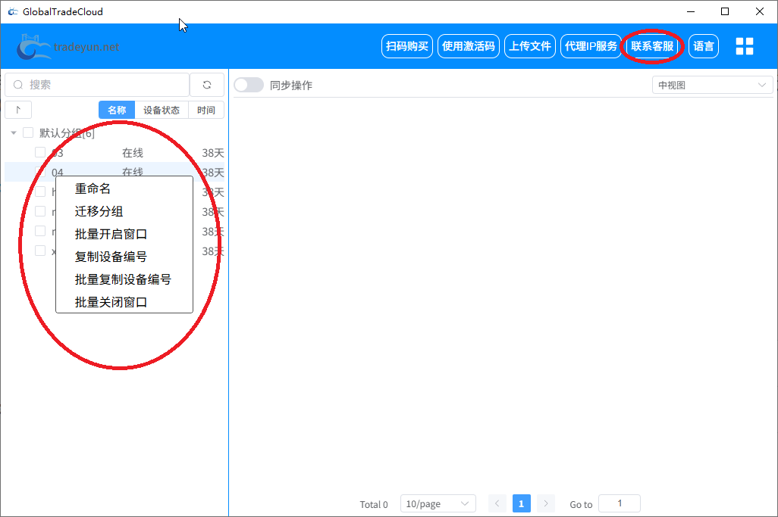Click the 联系客服 button

click(x=652, y=45)
